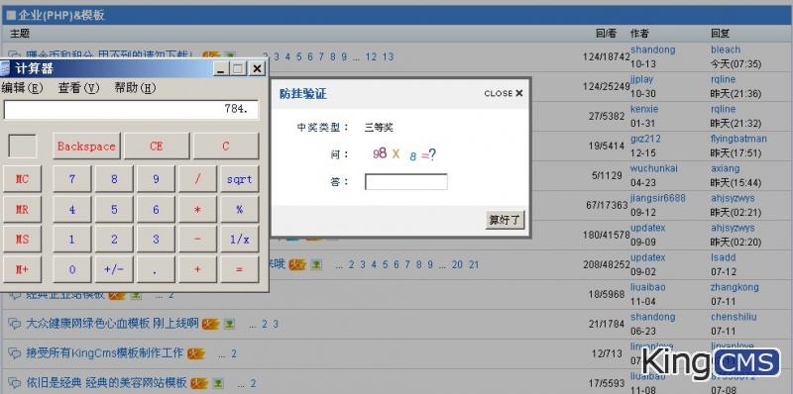This screenshot has height=394, width=793.
Task: Go to page 3 of 大众健康网 thread
Action: [x=276, y=324]
